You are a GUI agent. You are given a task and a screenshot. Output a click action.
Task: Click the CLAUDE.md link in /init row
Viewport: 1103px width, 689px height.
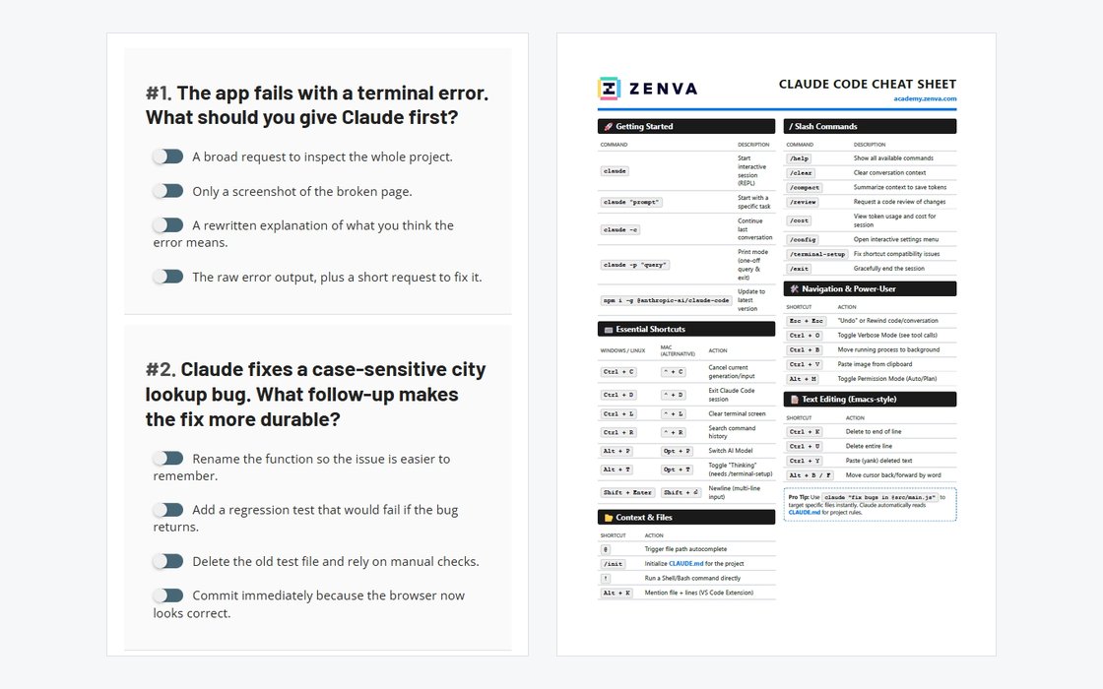(685, 563)
